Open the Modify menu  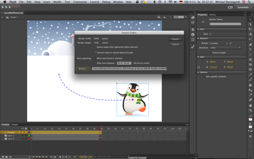[57, 2]
